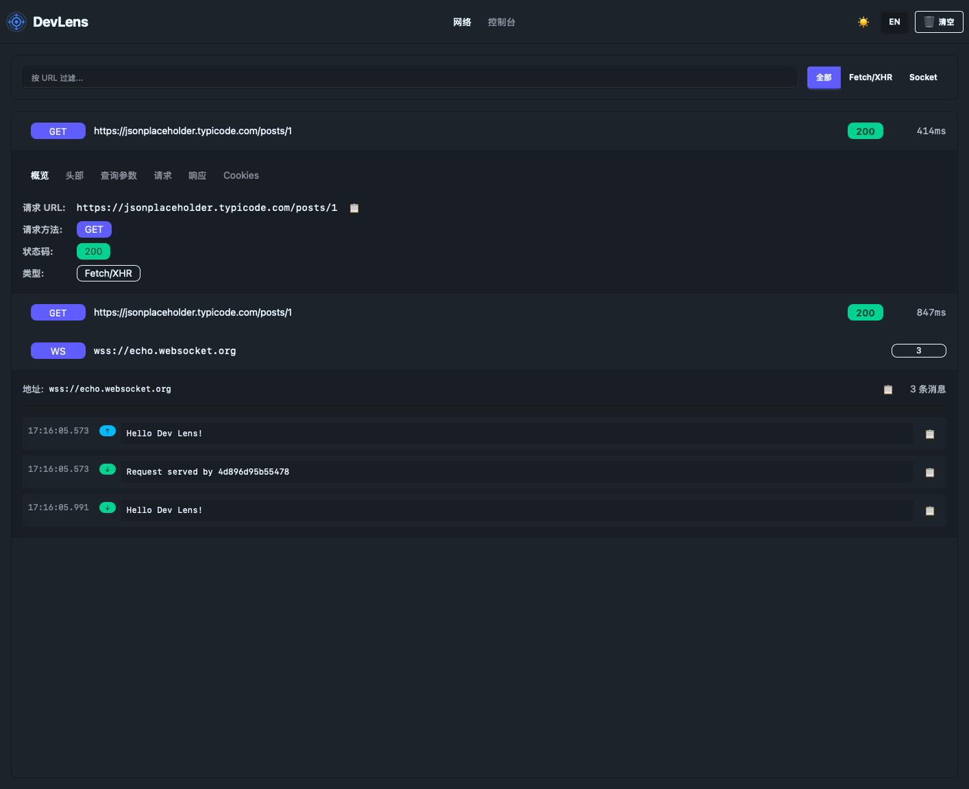Copy the received 'Hello Dev Lens!' at 17:16:05.991
This screenshot has height=789, width=969.
point(930,511)
